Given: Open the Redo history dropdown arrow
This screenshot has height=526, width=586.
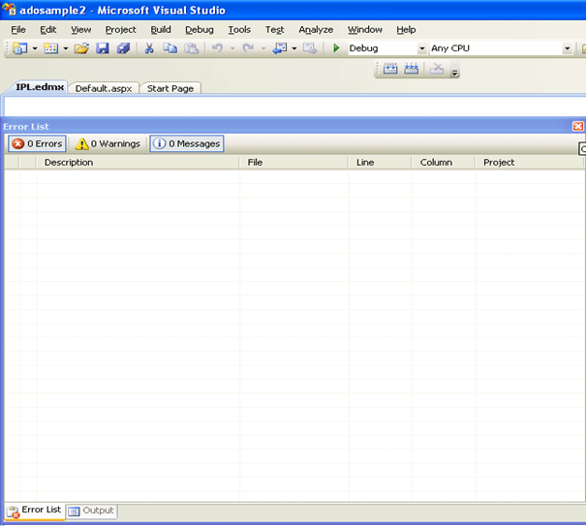Looking at the screenshot, I should [263, 48].
